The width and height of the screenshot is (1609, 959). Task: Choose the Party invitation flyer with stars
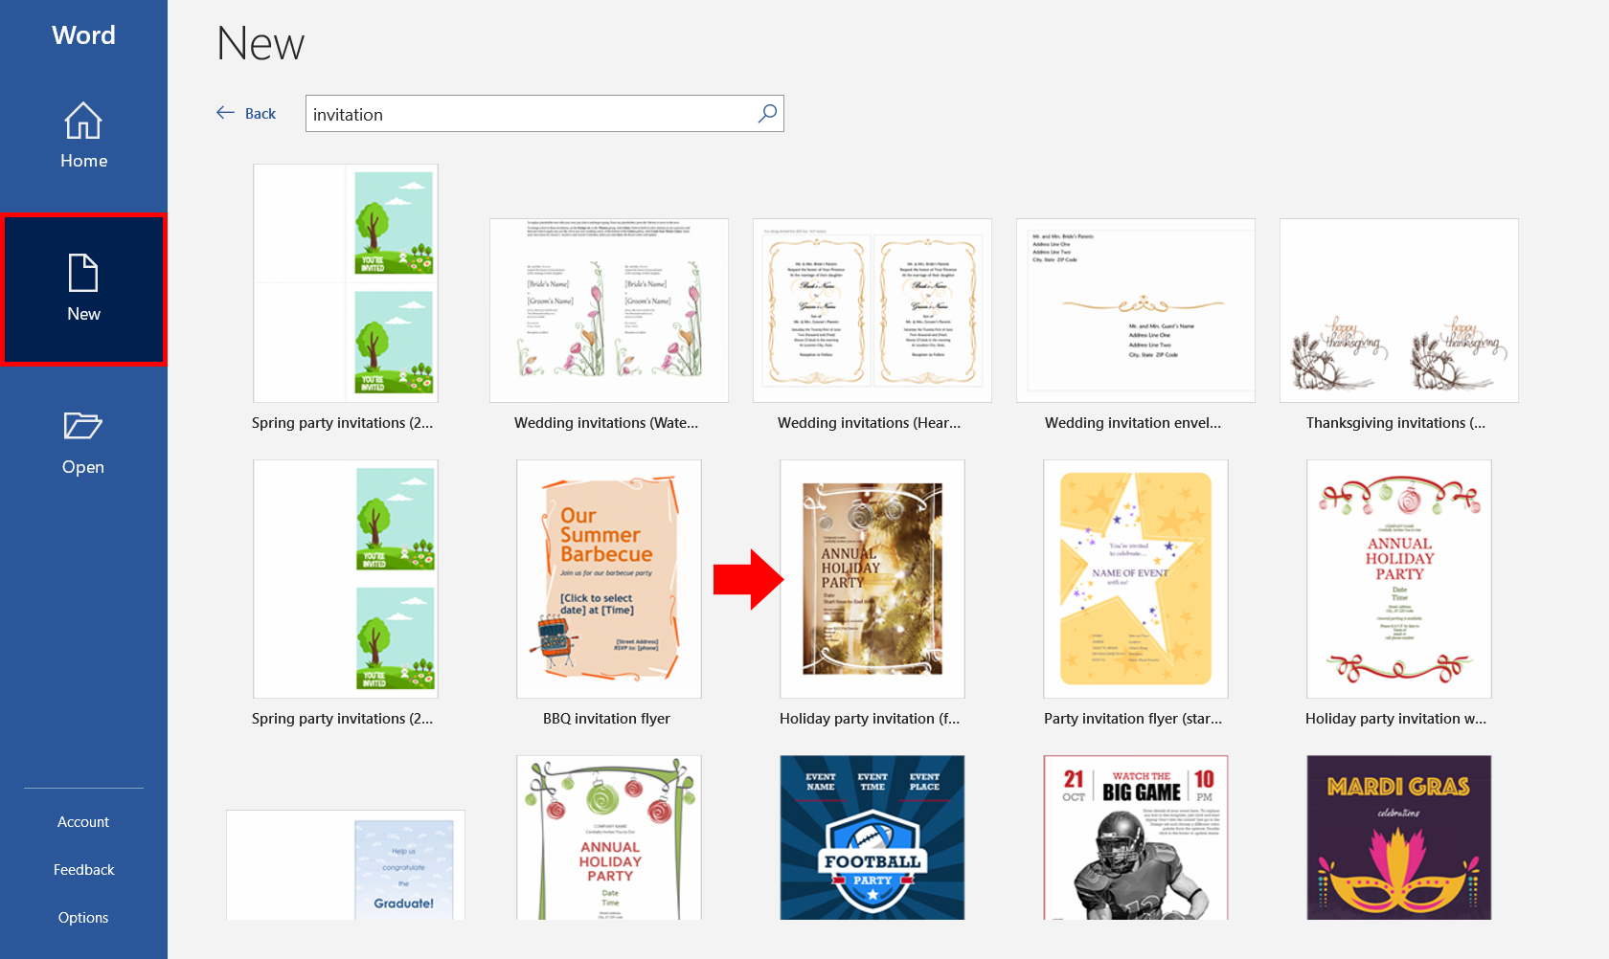pyautogui.click(x=1135, y=578)
